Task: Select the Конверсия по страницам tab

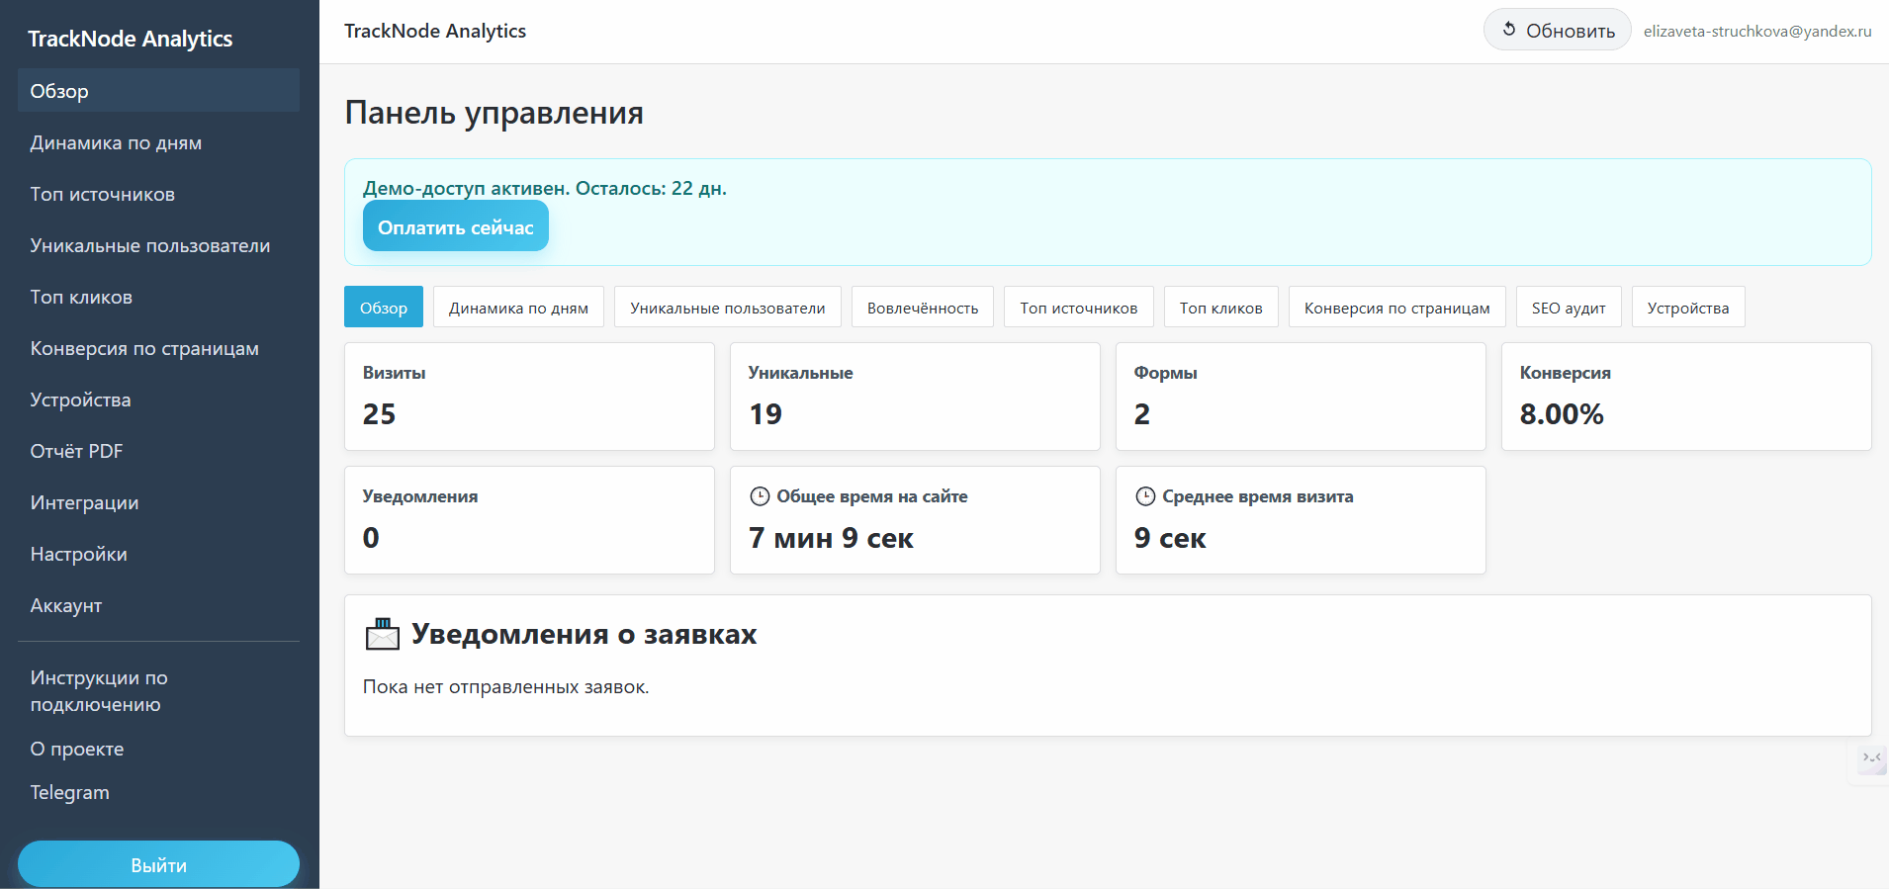Action: 1395,308
